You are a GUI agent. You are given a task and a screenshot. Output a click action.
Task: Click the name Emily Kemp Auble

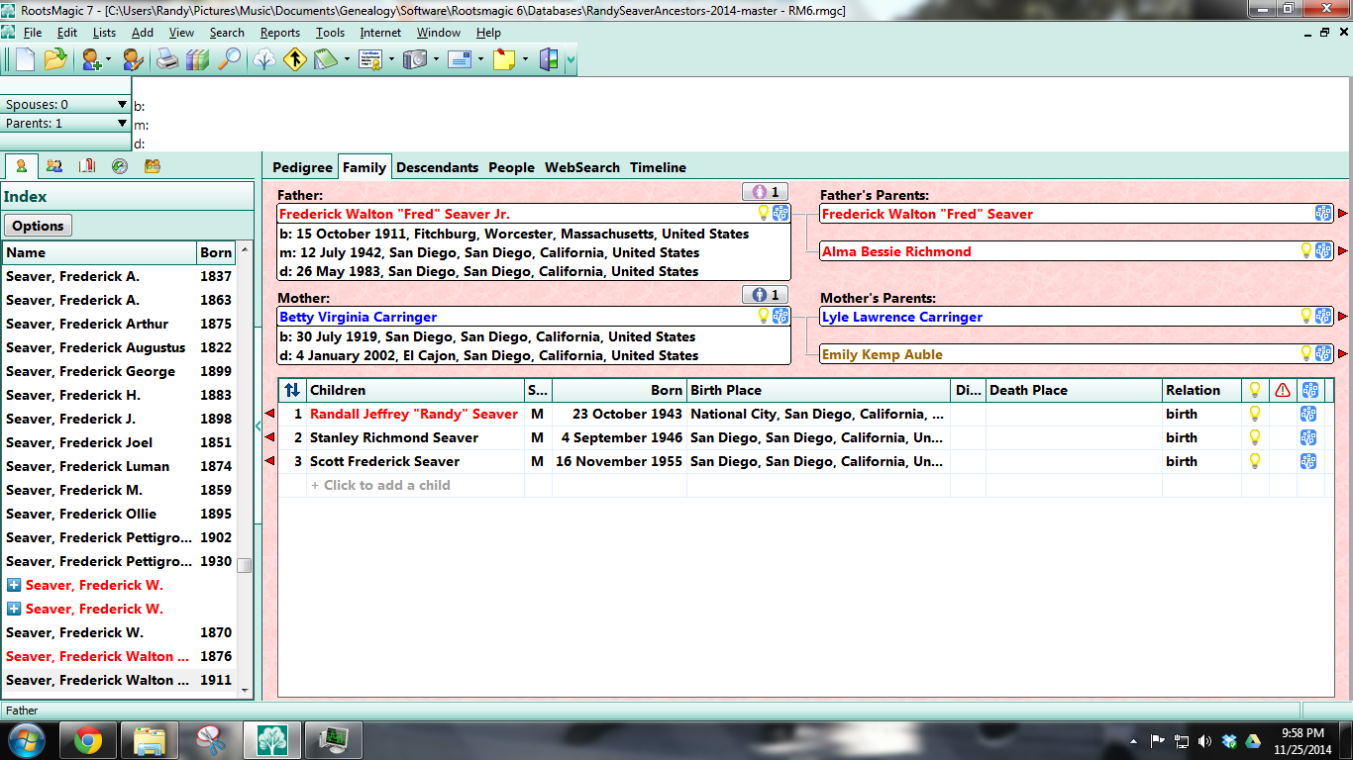pos(883,354)
